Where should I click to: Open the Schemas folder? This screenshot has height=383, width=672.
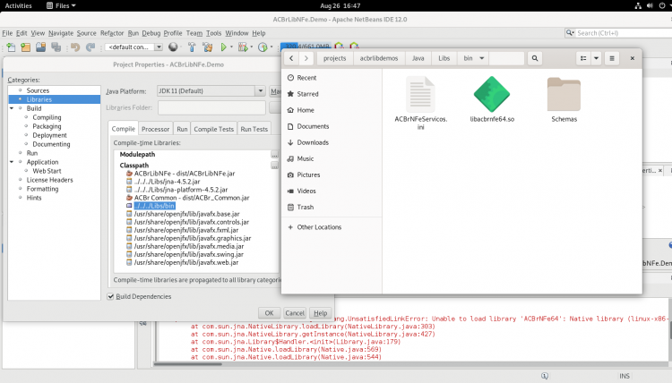click(x=564, y=99)
